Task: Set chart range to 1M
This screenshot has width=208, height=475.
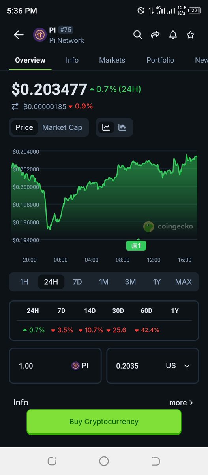Action: coord(104,282)
